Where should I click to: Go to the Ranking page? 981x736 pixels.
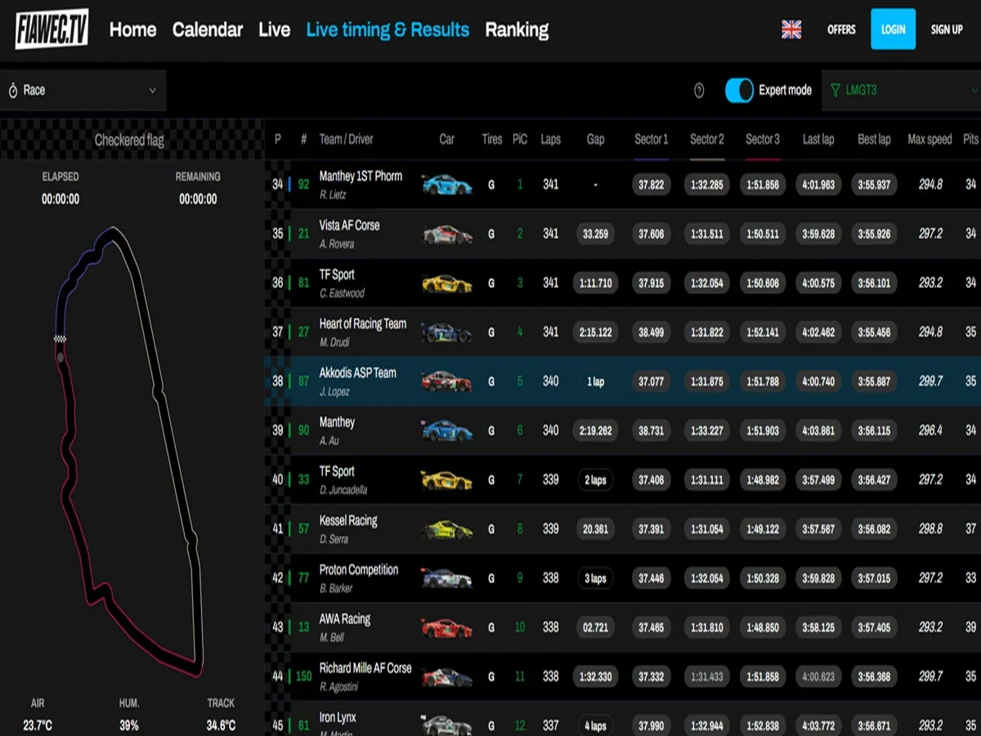[517, 30]
